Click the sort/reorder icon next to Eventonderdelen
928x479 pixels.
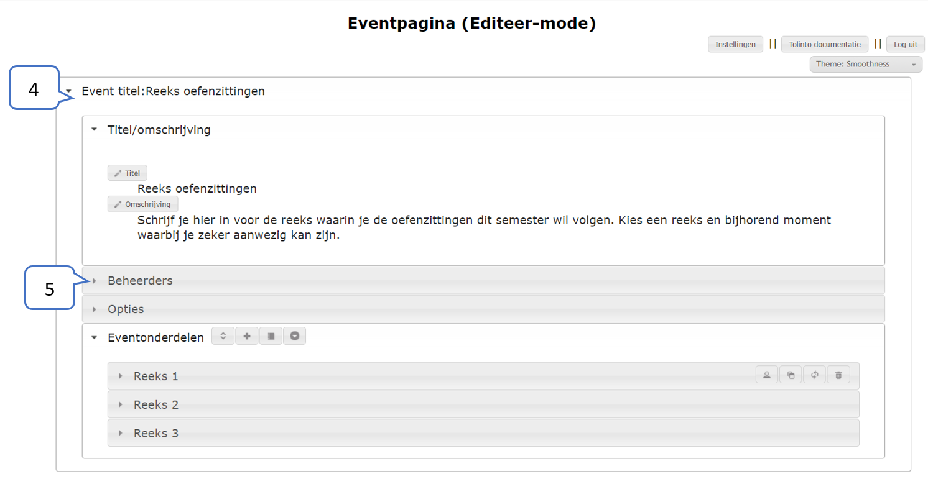223,336
